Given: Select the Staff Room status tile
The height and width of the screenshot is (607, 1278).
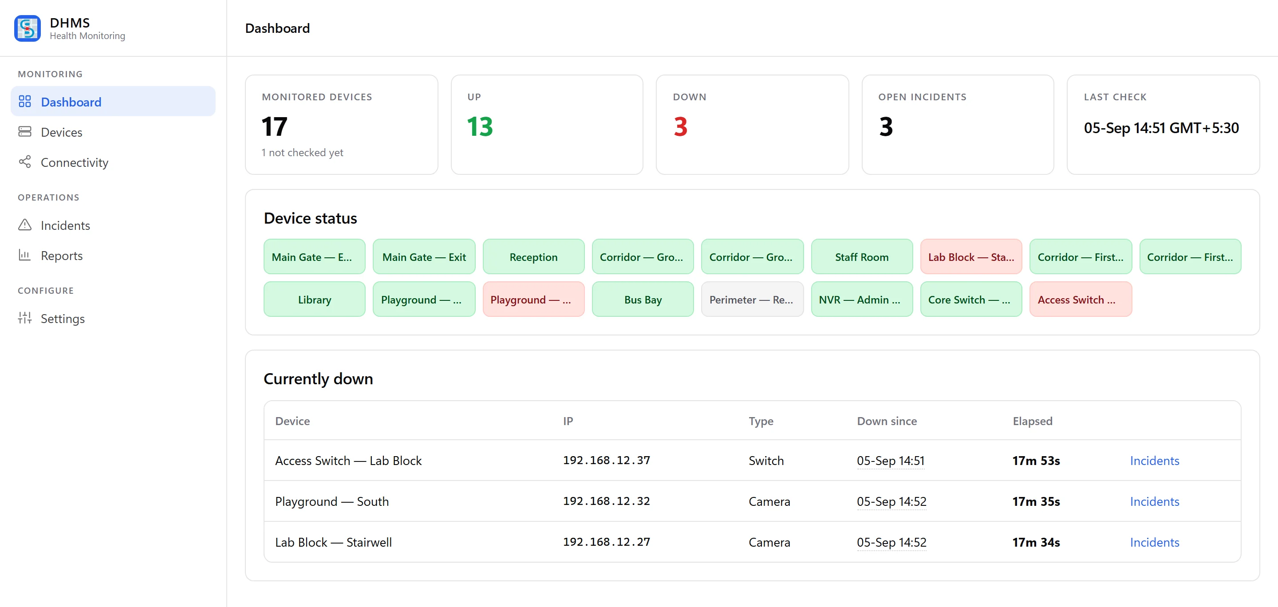Looking at the screenshot, I should (x=862, y=257).
